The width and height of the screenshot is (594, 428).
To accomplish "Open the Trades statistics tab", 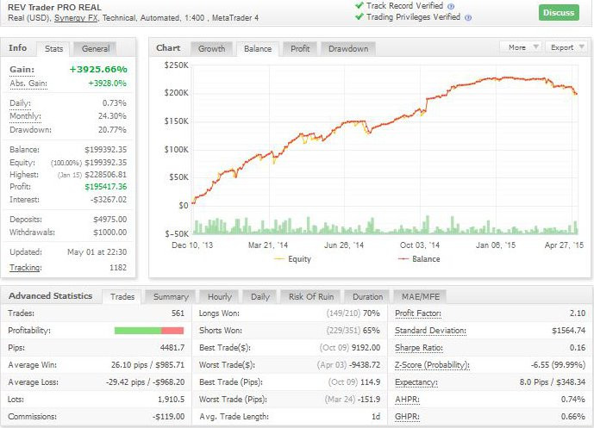I will [x=122, y=297].
